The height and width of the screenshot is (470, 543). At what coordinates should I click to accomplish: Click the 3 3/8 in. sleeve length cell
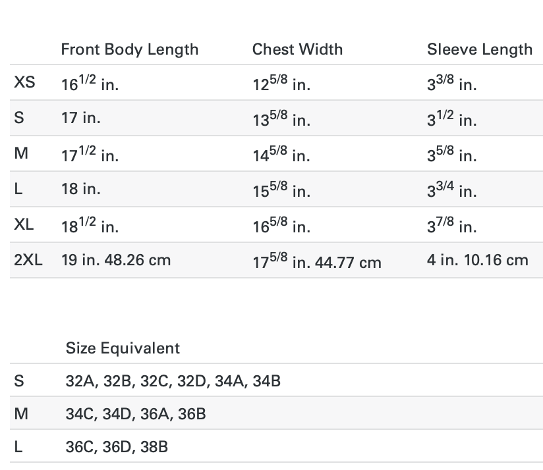point(451,84)
